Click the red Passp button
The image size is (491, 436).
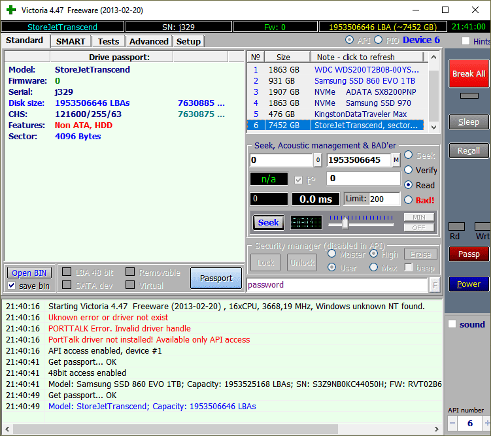tap(469, 254)
